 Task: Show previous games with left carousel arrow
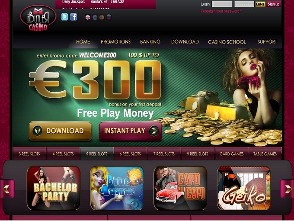click(x=7, y=189)
